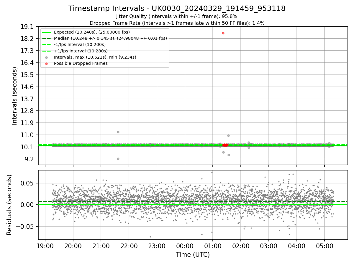Click the lowest gray outlier near 9.2 seconds
The height and width of the screenshot is (265, 354).
[x=118, y=159]
